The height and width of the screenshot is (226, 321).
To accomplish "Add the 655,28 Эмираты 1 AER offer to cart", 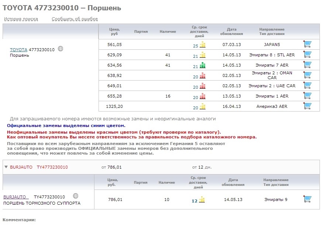I will click(x=307, y=96).
